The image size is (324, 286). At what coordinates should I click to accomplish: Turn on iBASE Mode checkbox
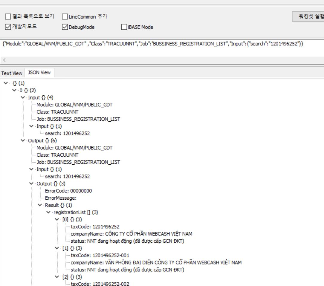coord(124,27)
